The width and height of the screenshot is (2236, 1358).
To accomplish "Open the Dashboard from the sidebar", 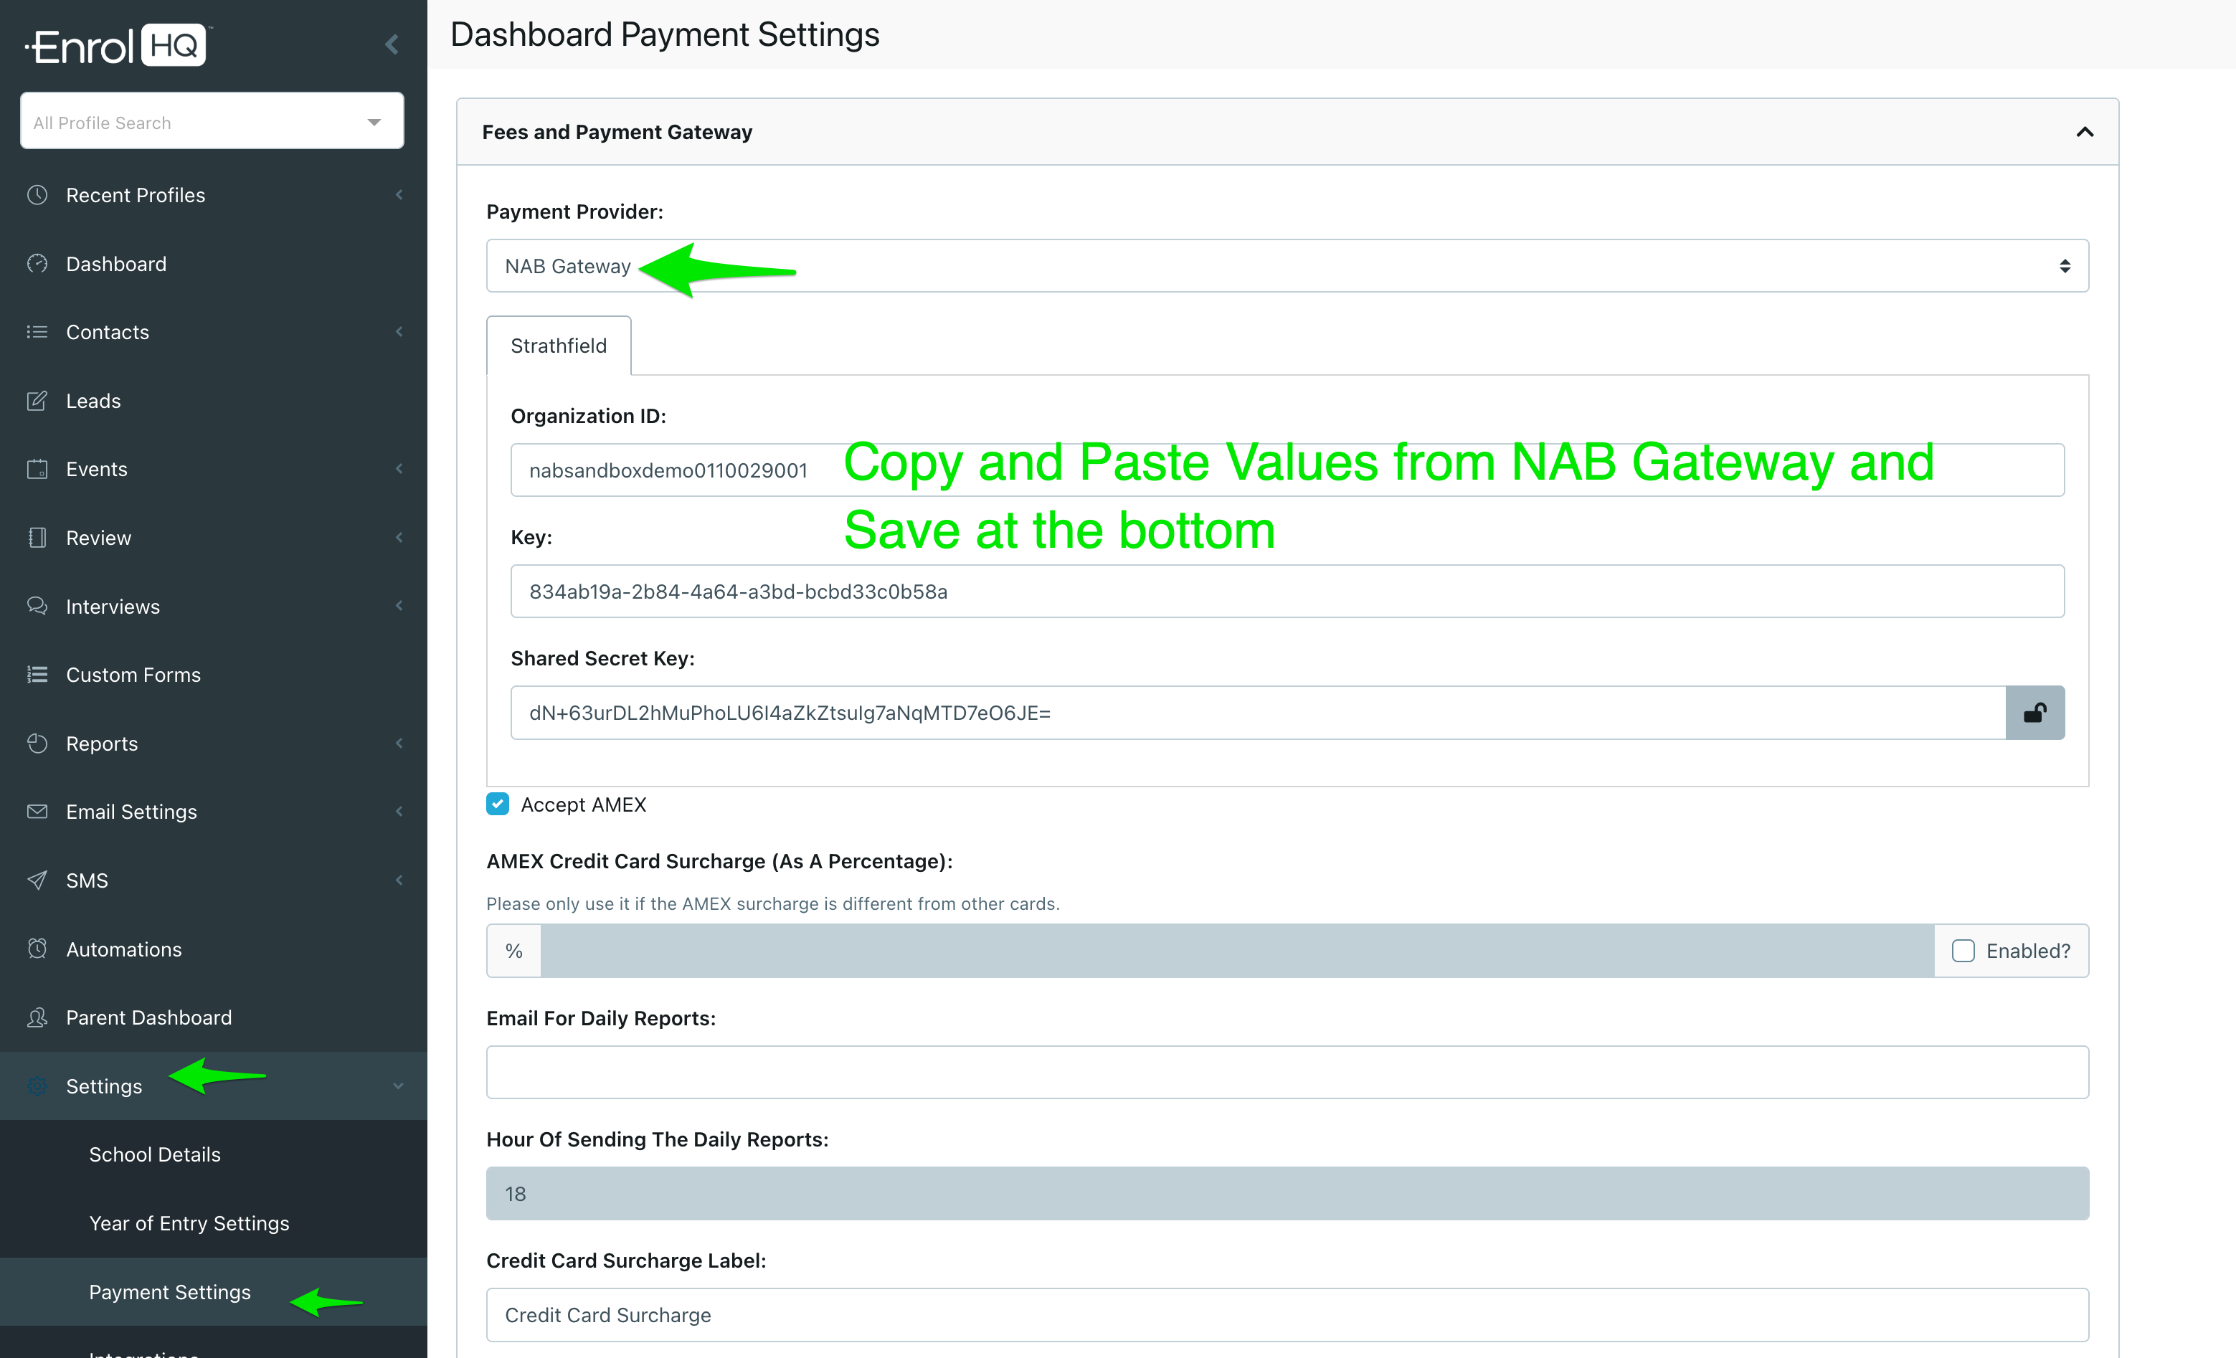I will 116,263.
